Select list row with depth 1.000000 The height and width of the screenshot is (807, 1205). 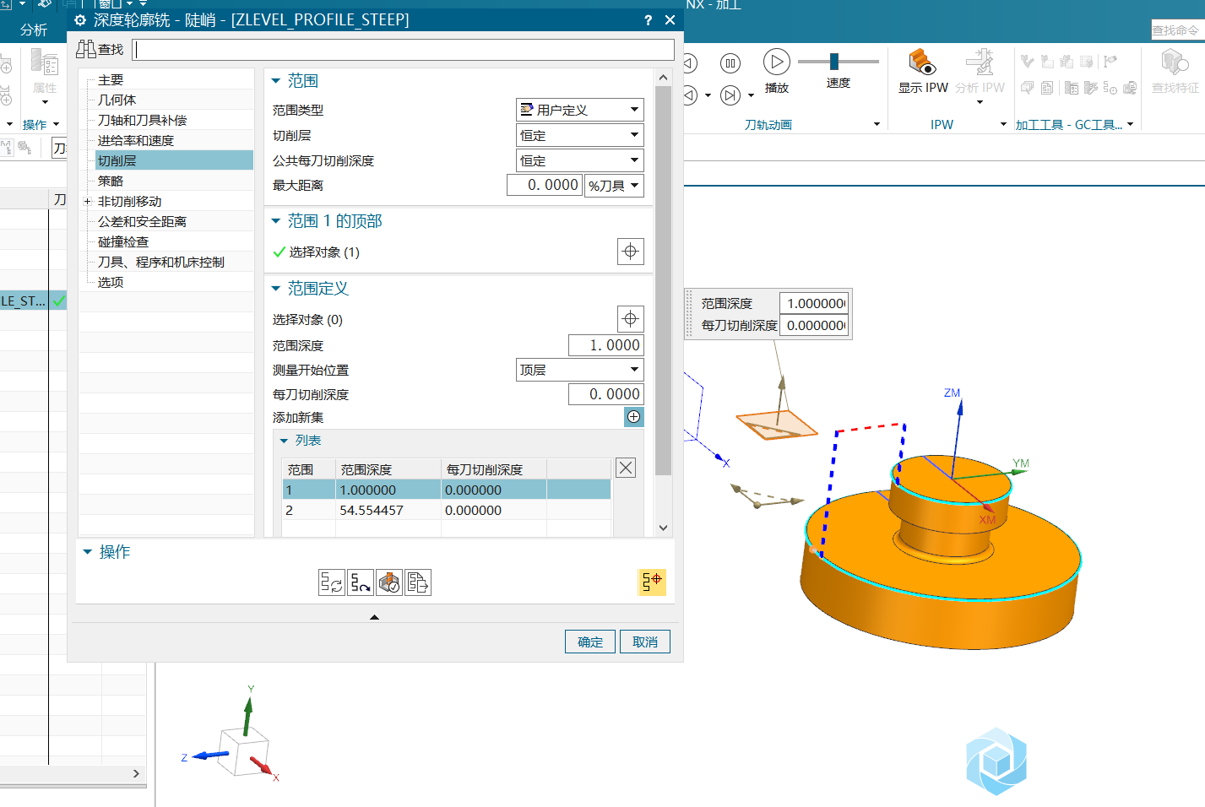447,490
